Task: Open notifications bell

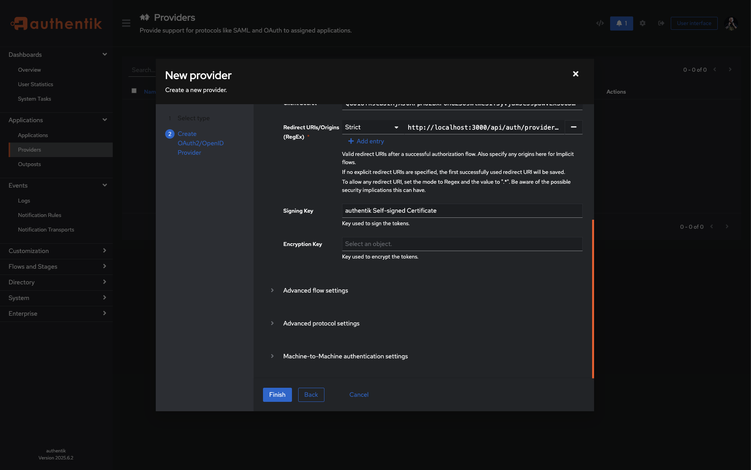Action: click(621, 23)
